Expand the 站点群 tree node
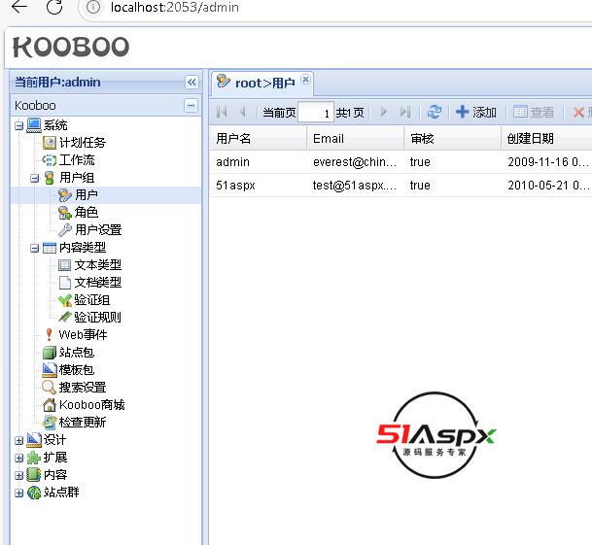The image size is (592, 545). pos(18,493)
